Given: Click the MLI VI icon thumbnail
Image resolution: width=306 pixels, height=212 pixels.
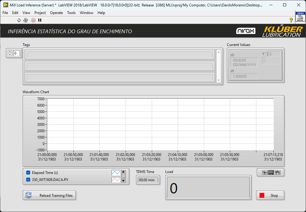Looking at the screenshot, I should pyautogui.click(x=300, y=17).
